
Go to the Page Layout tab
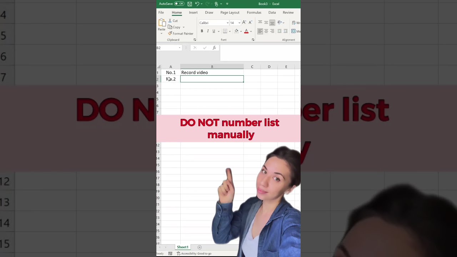click(x=230, y=12)
